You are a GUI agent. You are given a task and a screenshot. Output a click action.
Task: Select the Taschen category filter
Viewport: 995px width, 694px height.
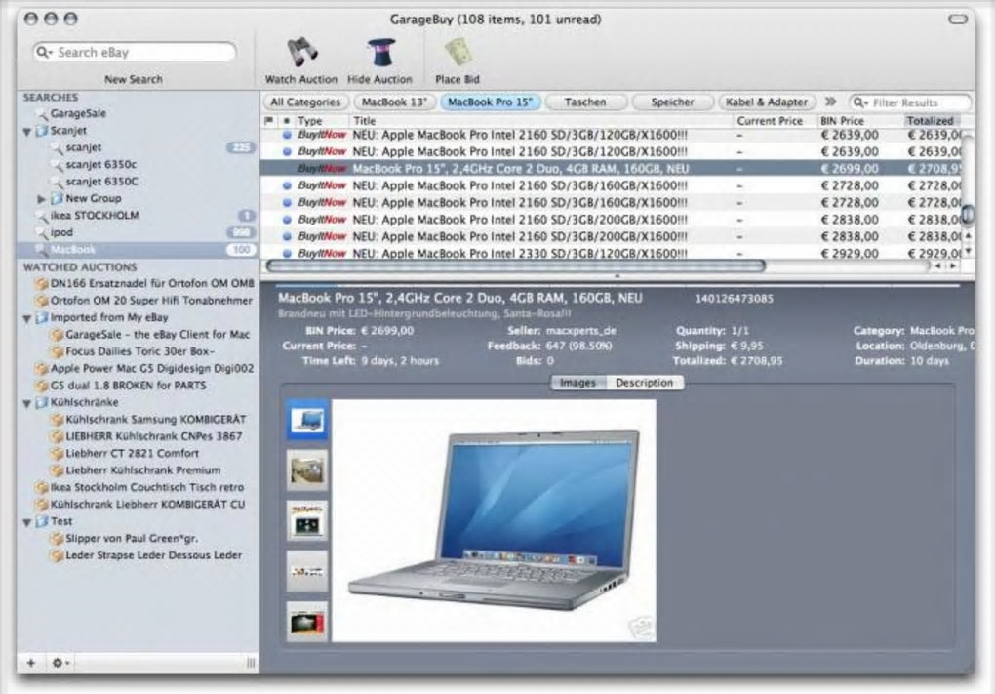coord(585,102)
